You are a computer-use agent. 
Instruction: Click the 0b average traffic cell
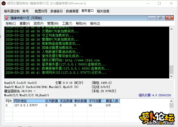96,105
